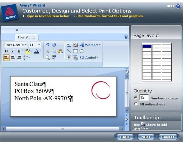Select Fill entire sheet option
The image size is (183, 142).
pyautogui.click(x=136, y=104)
